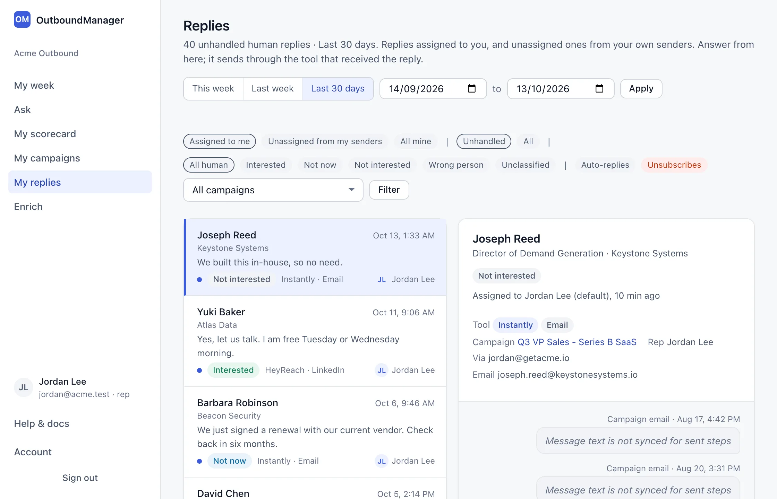Open Account settings

[x=33, y=452]
